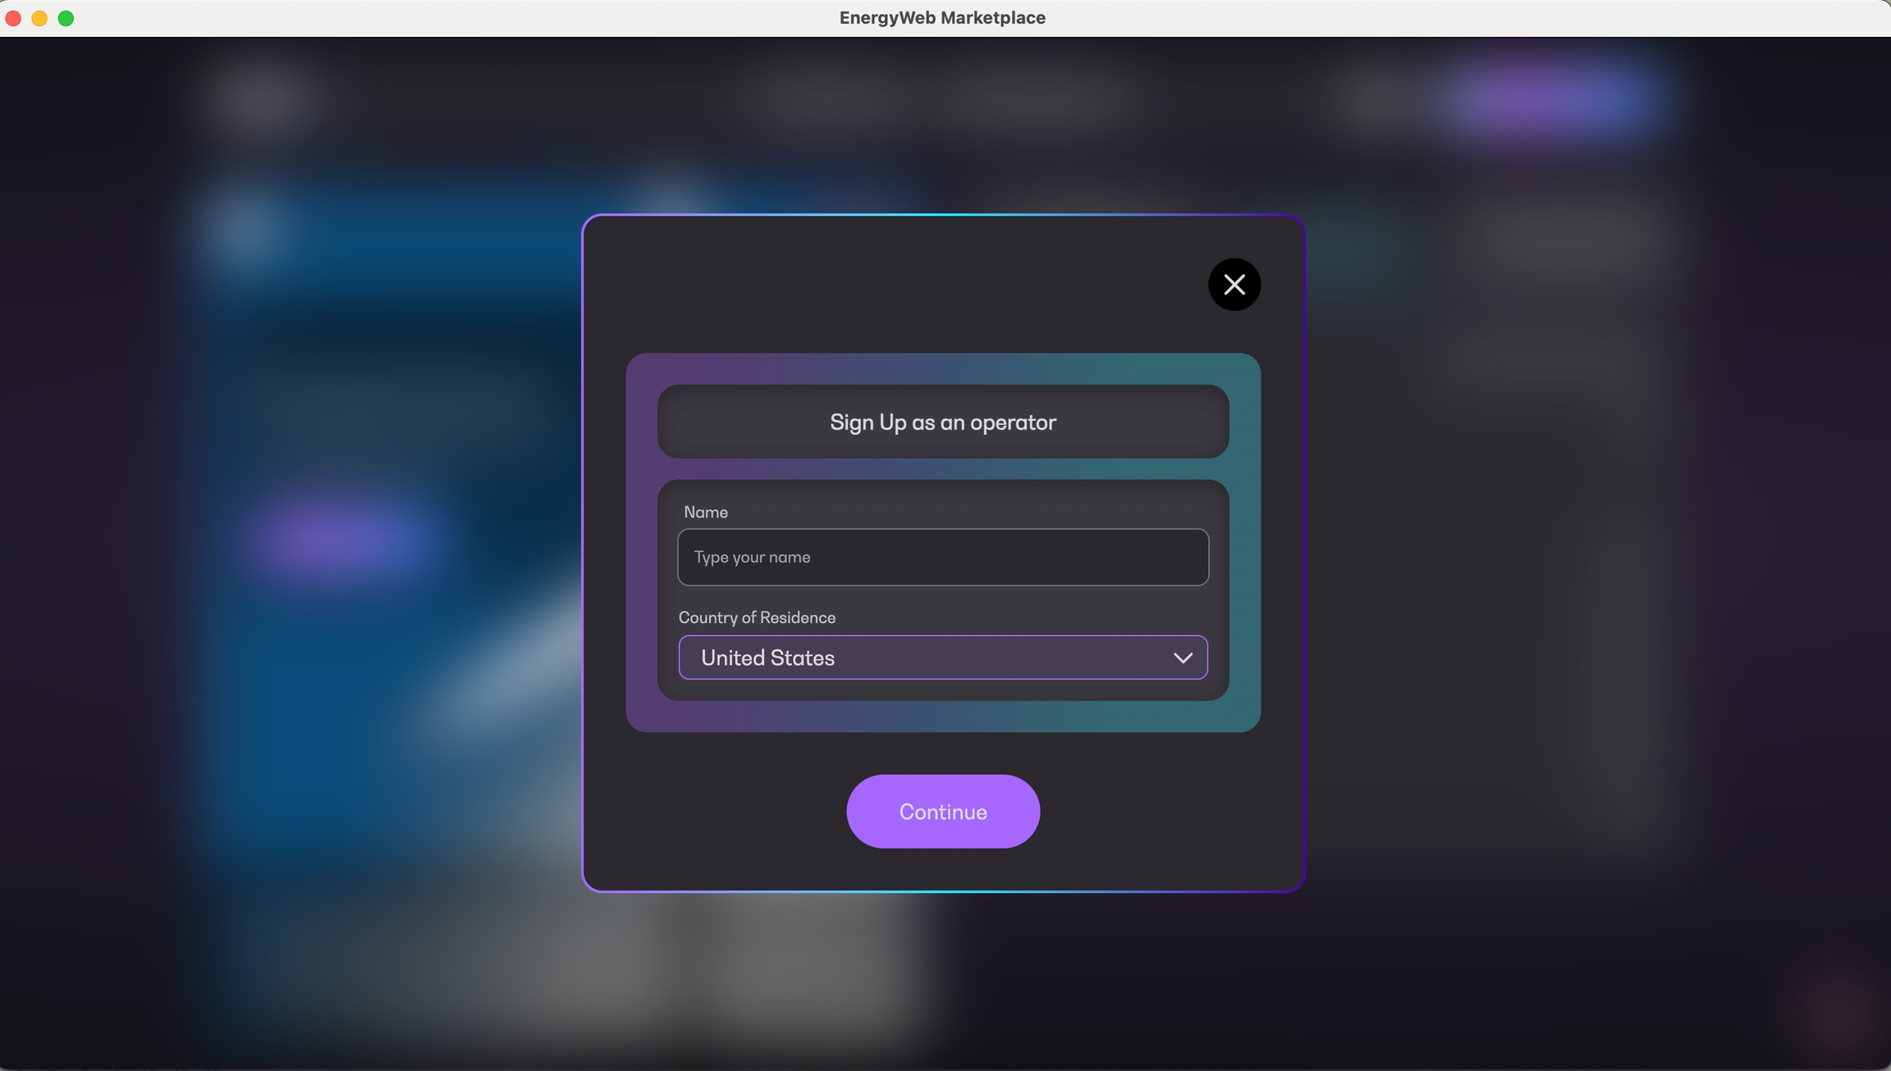Image resolution: width=1891 pixels, height=1071 pixels.
Task: Click the 'Sign Up as an operator' header
Action: coord(942,422)
